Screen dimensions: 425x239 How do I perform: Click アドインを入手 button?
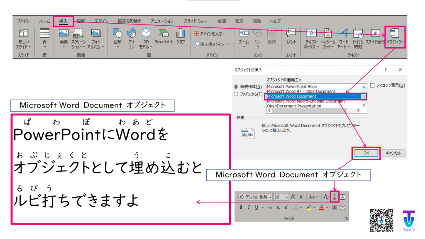208,34
